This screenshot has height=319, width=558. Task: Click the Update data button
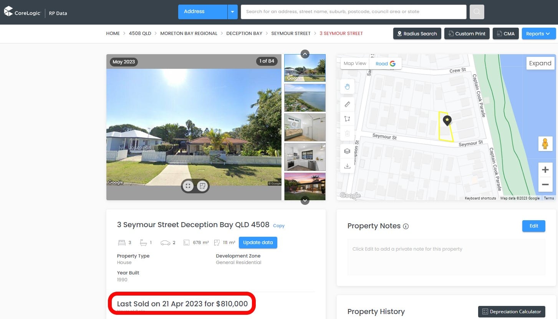pyautogui.click(x=258, y=243)
